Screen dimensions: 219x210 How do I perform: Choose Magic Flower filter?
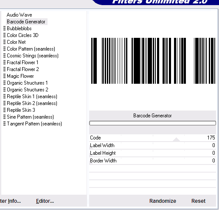[20, 76]
